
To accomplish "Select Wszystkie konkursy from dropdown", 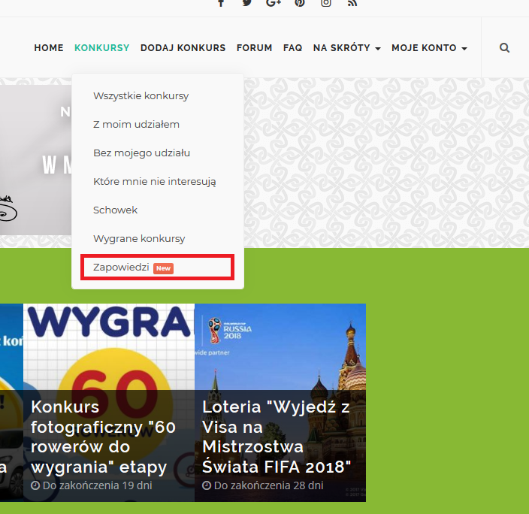I will (141, 95).
